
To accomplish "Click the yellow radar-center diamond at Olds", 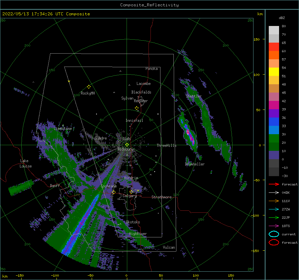I will (x=127, y=145).
